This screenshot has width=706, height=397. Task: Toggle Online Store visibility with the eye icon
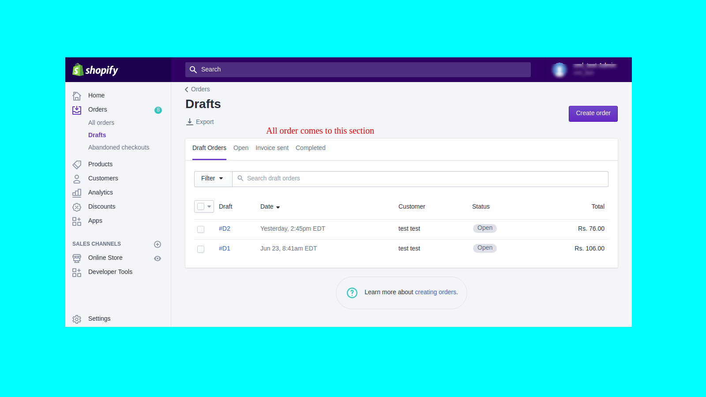pos(158,258)
